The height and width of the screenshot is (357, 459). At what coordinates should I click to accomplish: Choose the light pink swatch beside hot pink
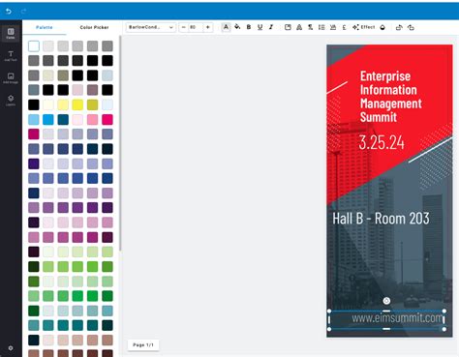tap(92, 120)
